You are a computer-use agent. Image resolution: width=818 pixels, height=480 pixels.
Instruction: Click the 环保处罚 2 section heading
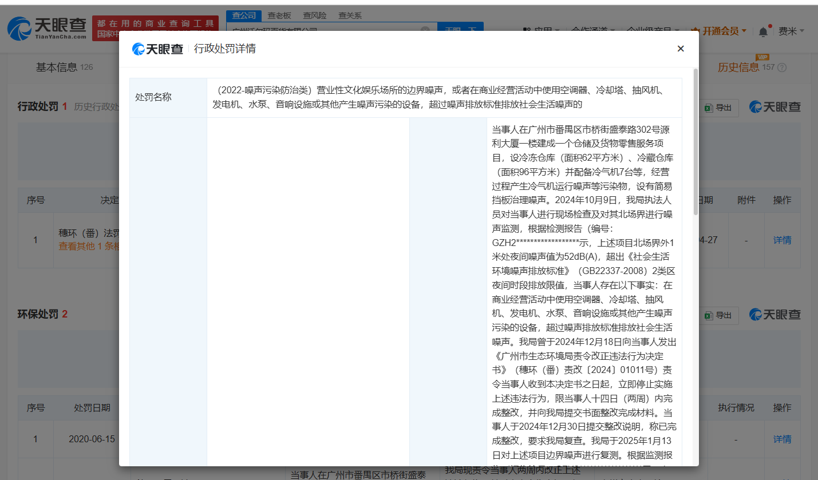tap(42, 314)
